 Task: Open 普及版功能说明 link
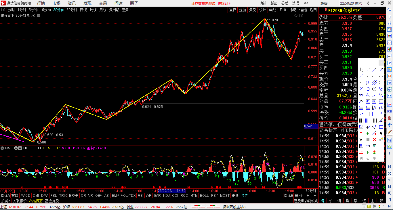pyautogui.click(x=306, y=201)
